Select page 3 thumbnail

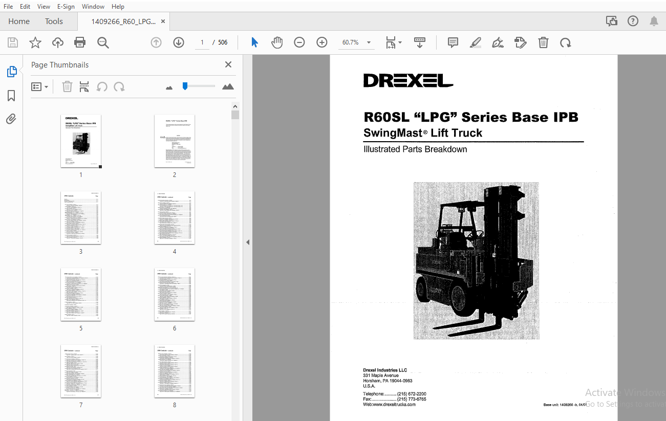click(81, 218)
